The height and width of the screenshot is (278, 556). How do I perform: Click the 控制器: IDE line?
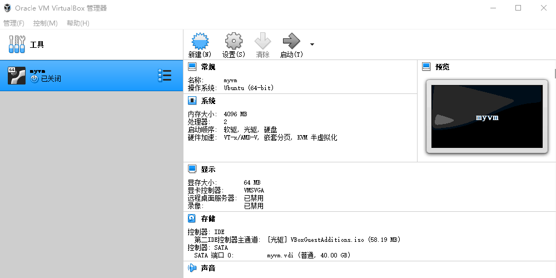click(206, 232)
